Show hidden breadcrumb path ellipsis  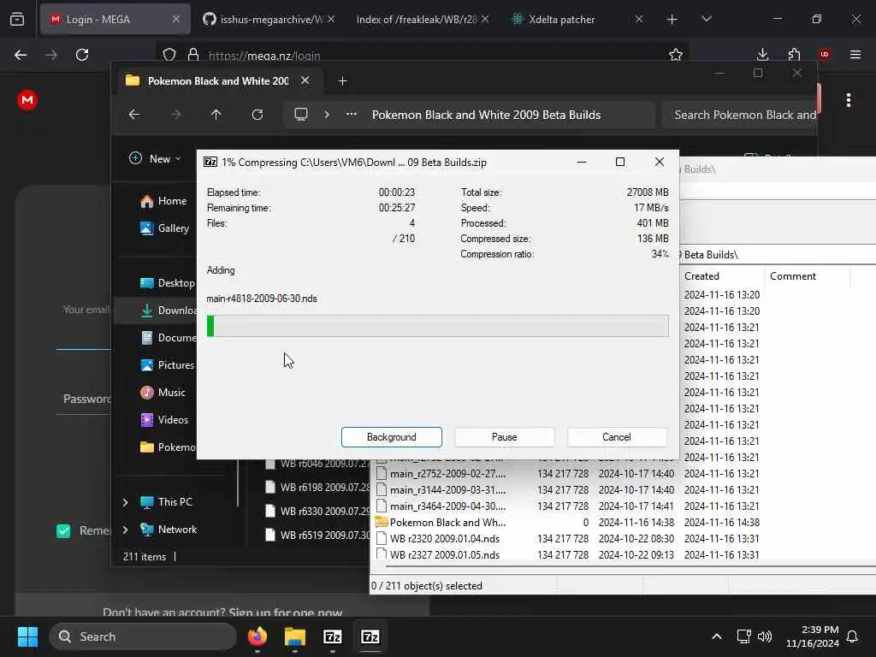click(352, 115)
